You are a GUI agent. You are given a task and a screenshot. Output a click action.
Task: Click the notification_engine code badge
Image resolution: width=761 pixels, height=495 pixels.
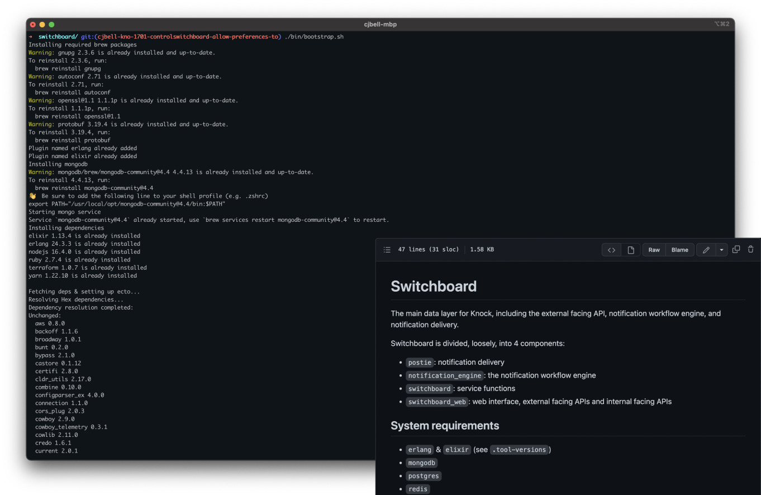pyautogui.click(x=444, y=375)
